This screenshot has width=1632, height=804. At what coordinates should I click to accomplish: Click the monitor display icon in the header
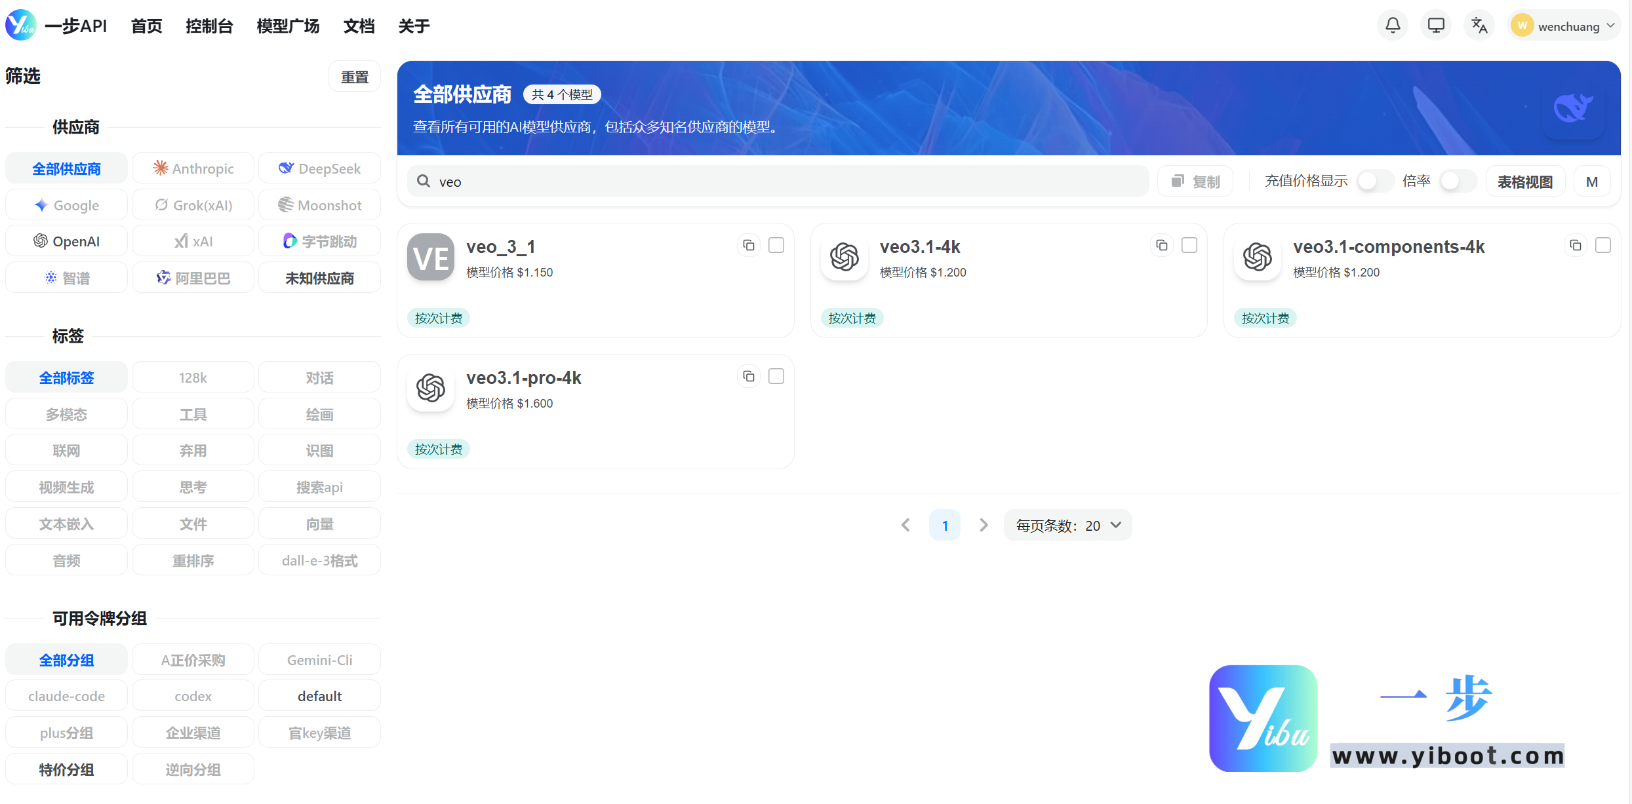coord(1436,25)
